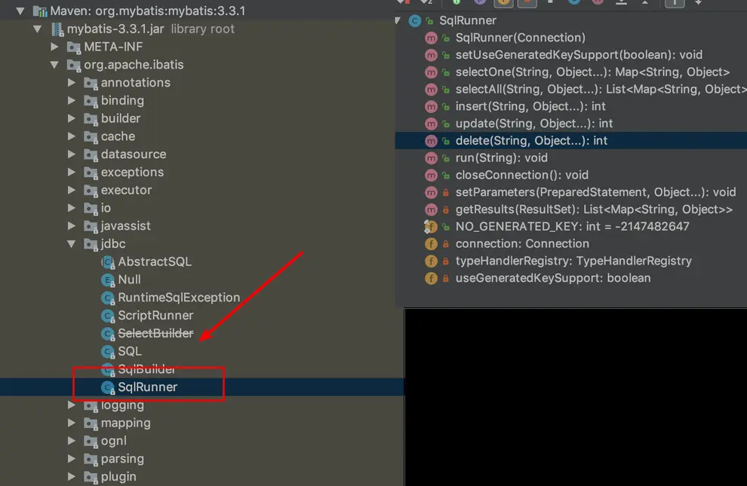Select the deprecated SelectBuilder class
The image size is (747, 486).
(155, 333)
